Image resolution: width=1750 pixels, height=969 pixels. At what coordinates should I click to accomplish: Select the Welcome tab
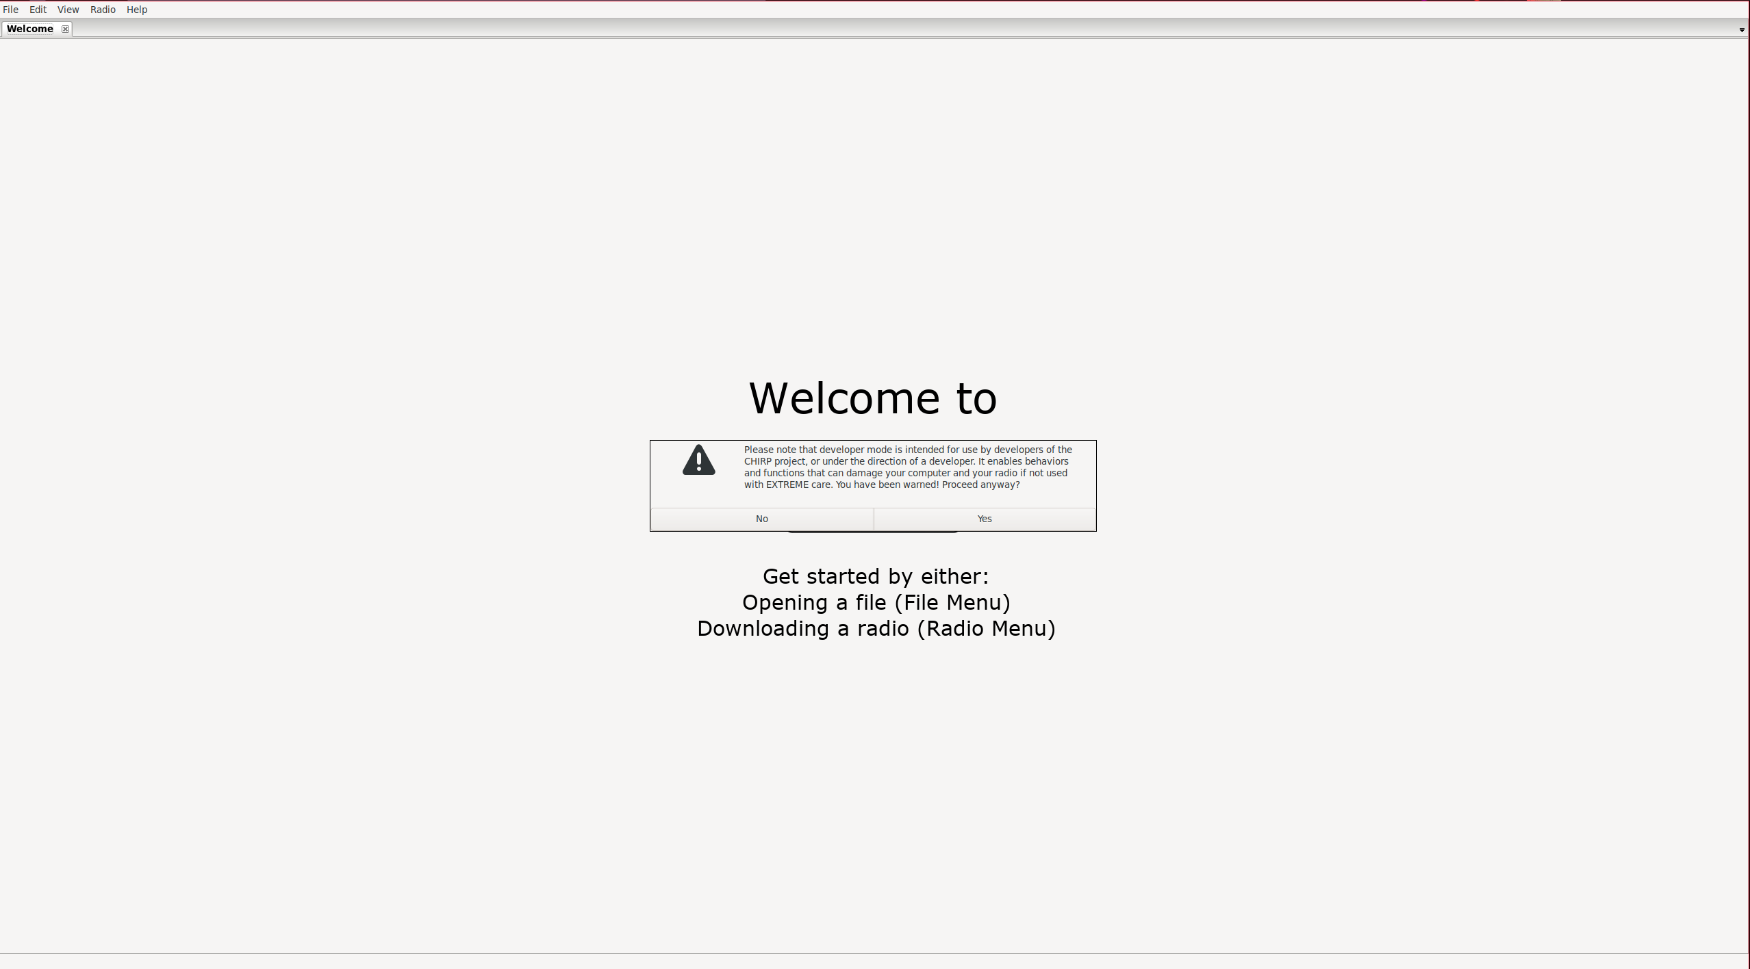pos(30,29)
